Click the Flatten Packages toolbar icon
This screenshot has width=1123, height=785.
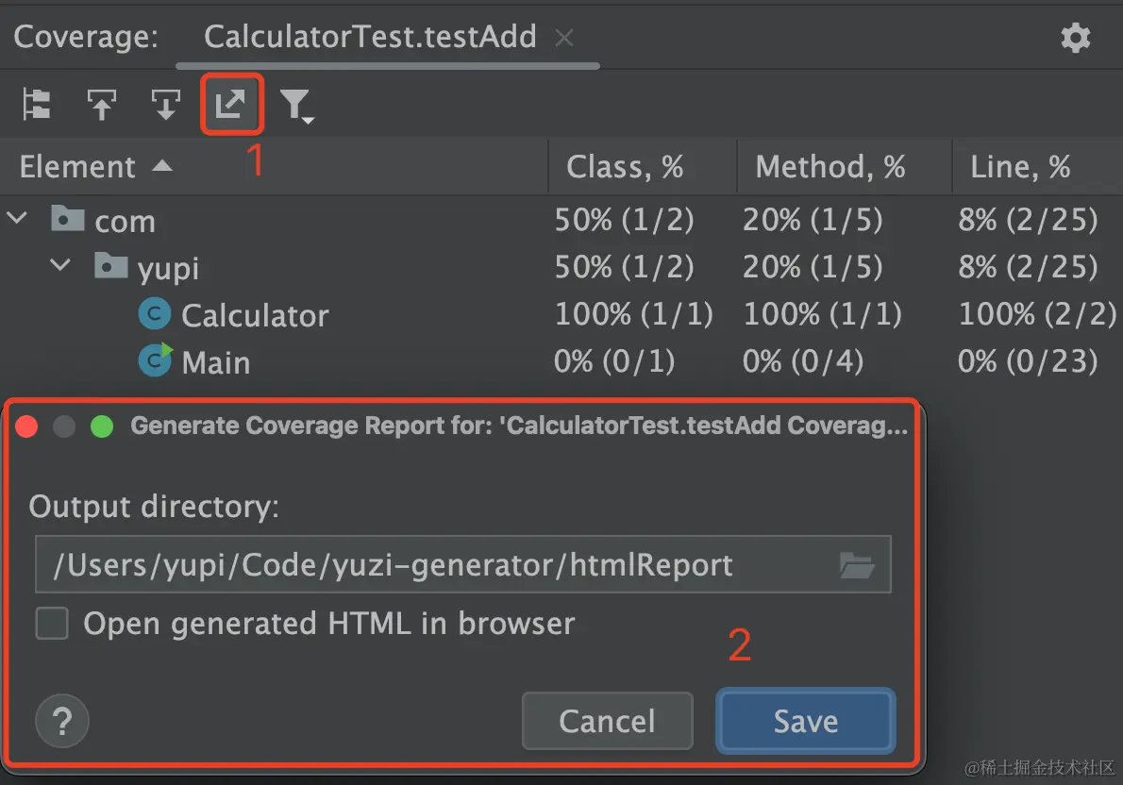[37, 105]
